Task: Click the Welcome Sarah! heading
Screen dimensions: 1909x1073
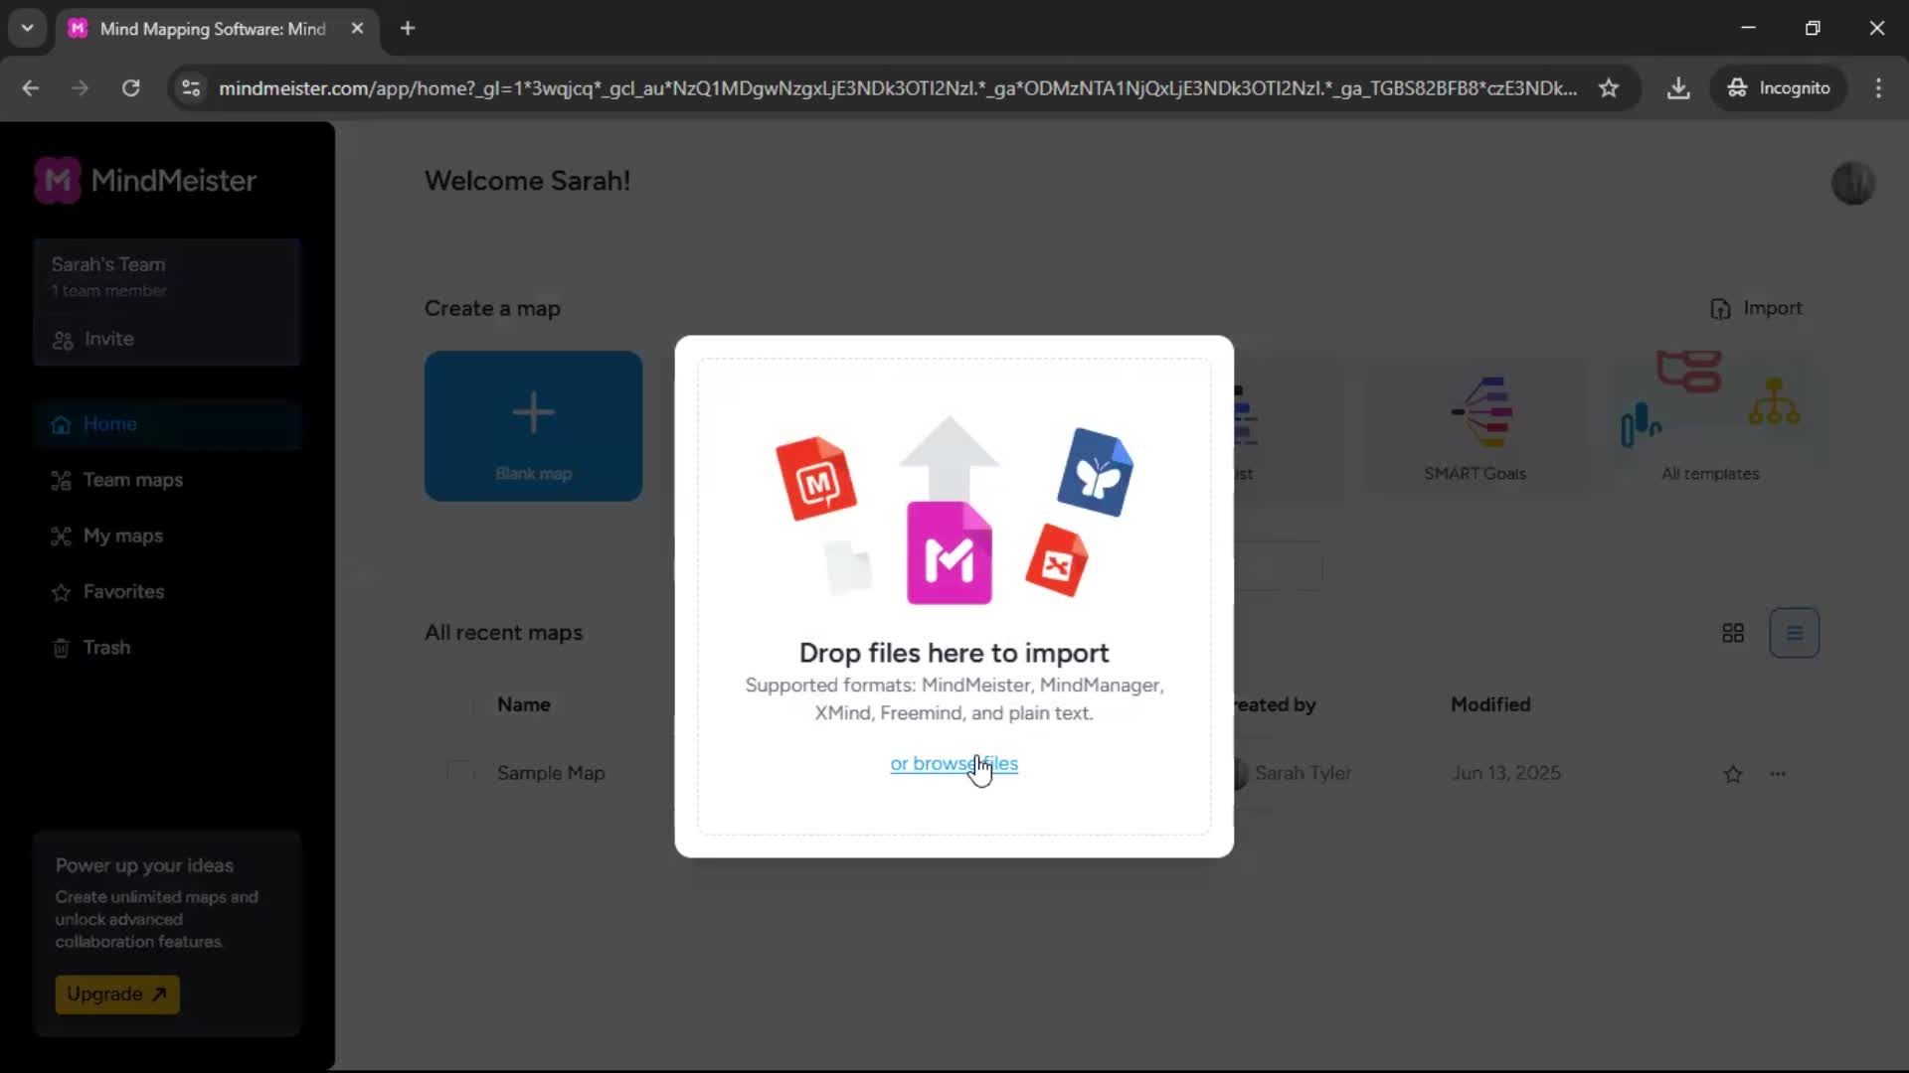Action: click(x=527, y=181)
